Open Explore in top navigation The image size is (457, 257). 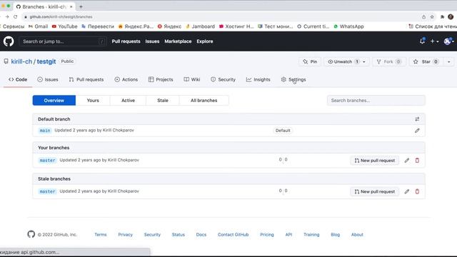(205, 41)
